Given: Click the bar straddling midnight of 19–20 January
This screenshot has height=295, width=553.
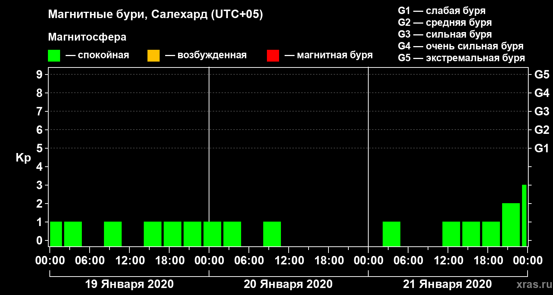Looking at the screenshot, I should pyautogui.click(x=212, y=234).
